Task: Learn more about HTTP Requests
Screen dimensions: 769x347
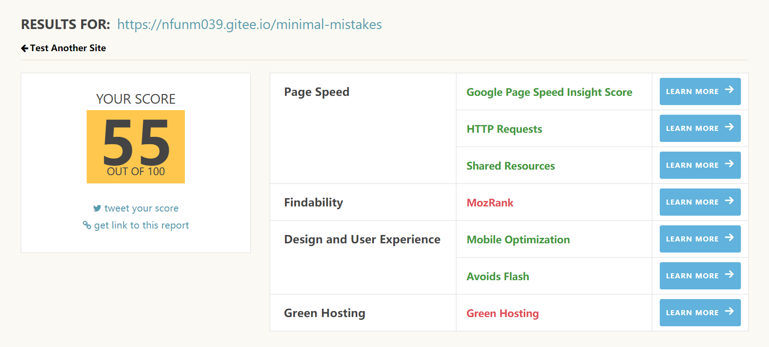Action: point(700,128)
